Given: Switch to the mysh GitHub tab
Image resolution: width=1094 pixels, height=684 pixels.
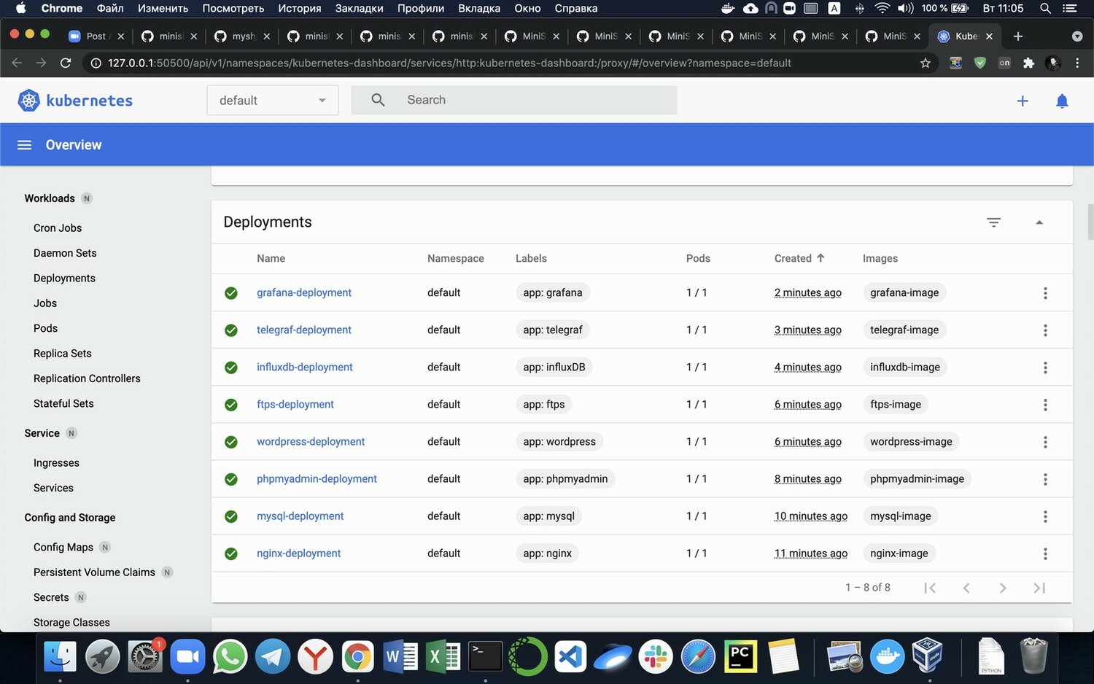Looking at the screenshot, I should pyautogui.click(x=243, y=36).
